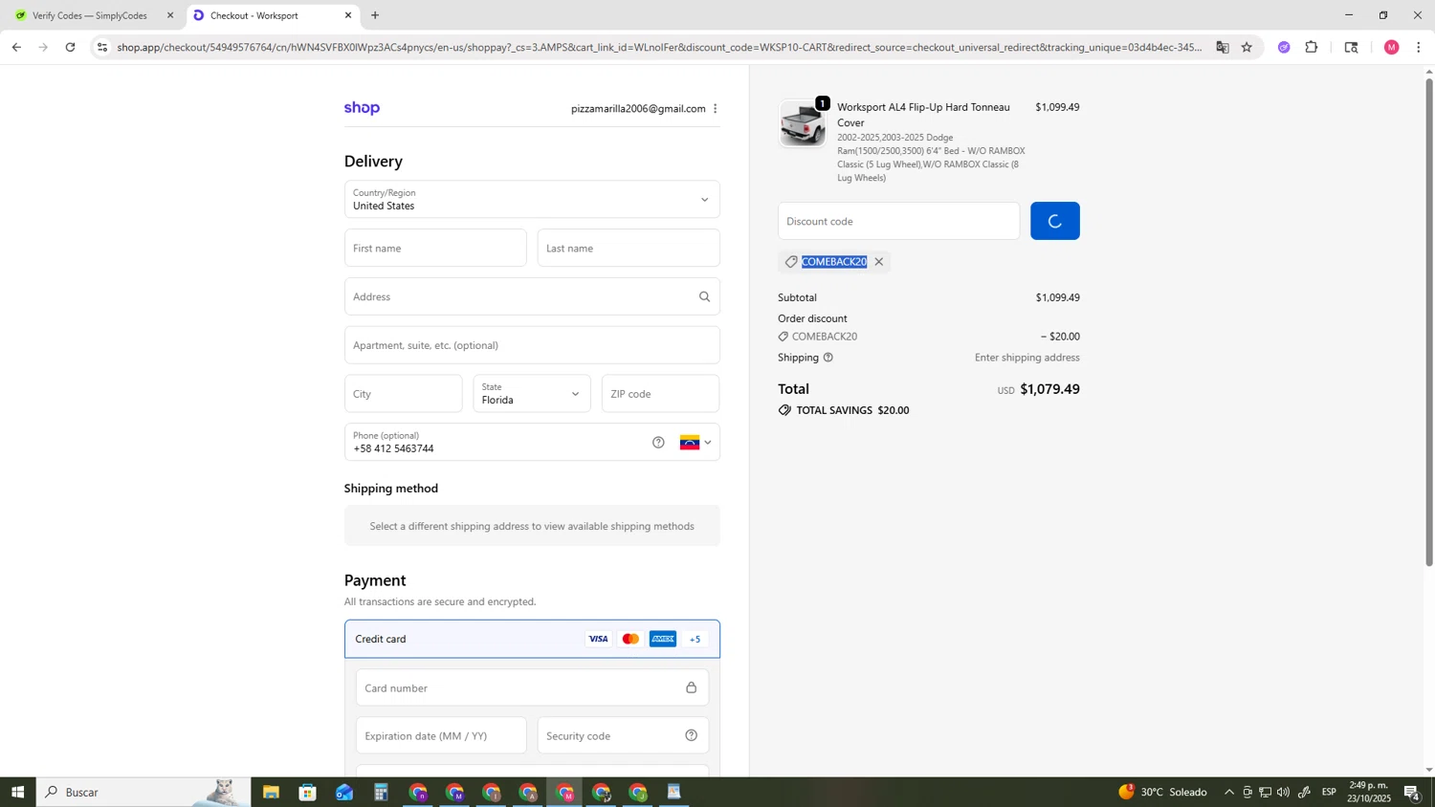The height and width of the screenshot is (807, 1435).
Task: Click the Card number field
Action: pos(532,687)
